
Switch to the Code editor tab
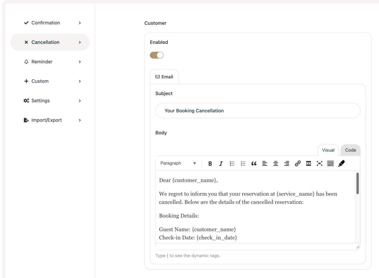pyautogui.click(x=350, y=150)
